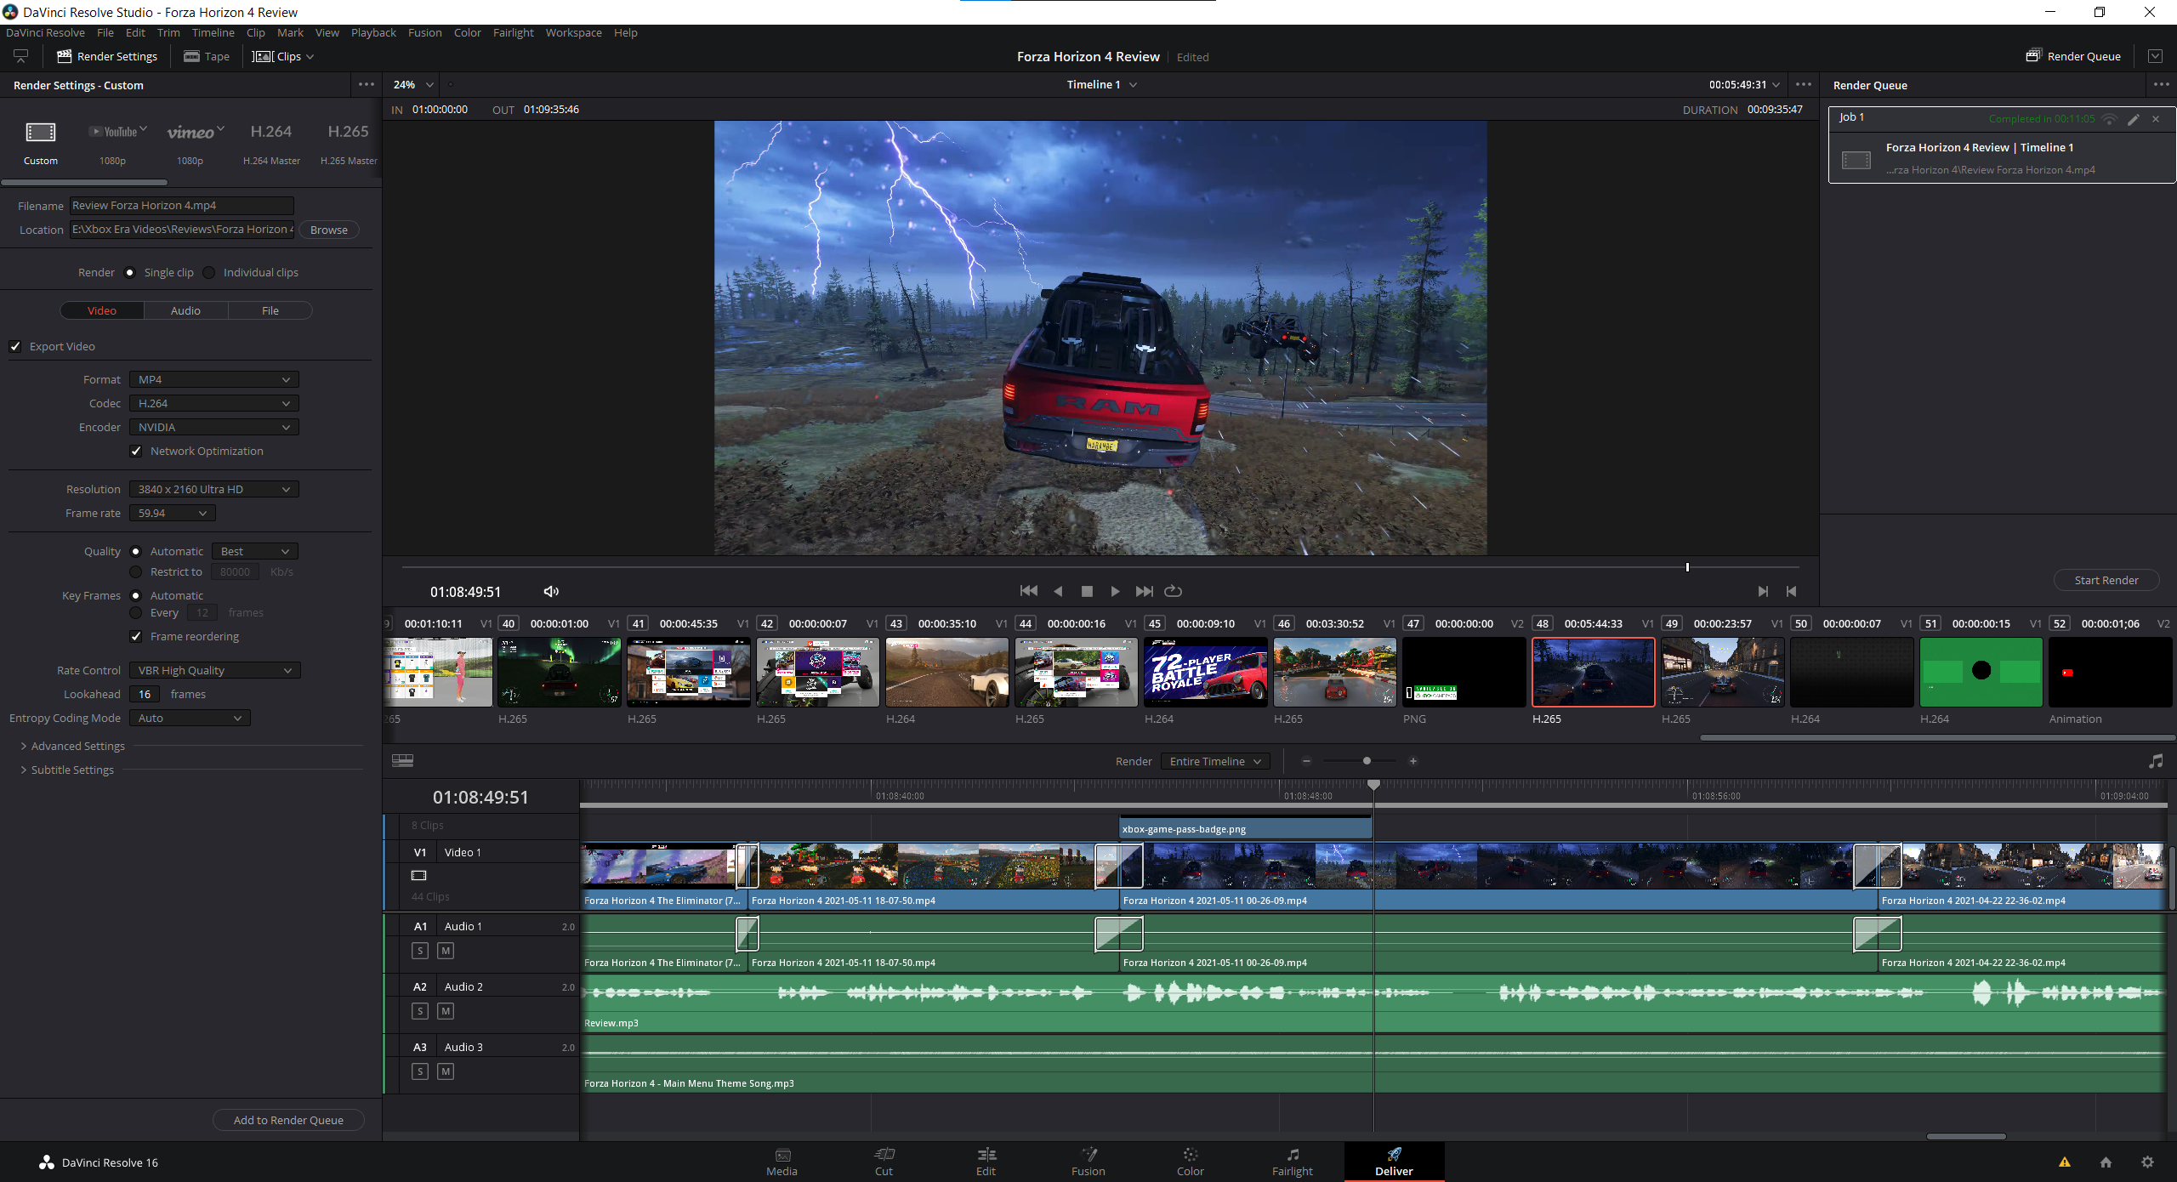Open project settings gear icon
2177x1182 pixels.
(x=2147, y=1162)
